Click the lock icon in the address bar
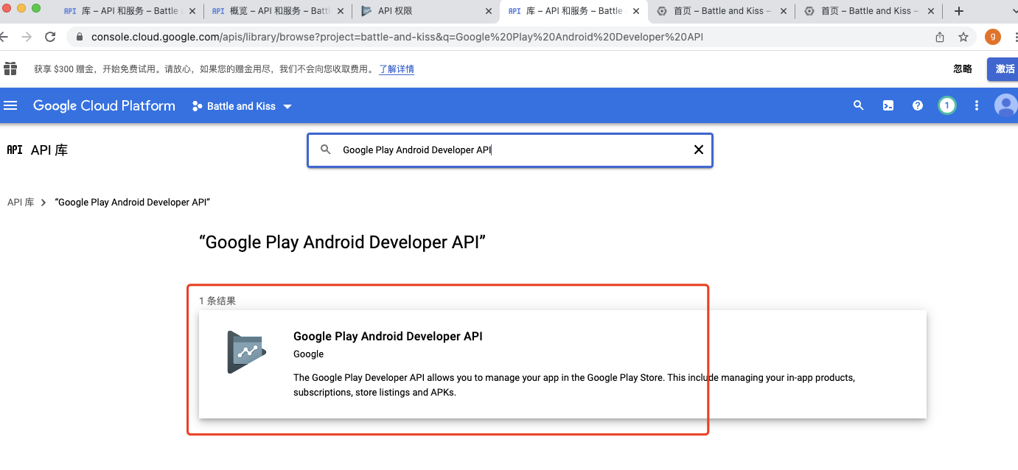The width and height of the screenshot is (1018, 470). (x=80, y=37)
